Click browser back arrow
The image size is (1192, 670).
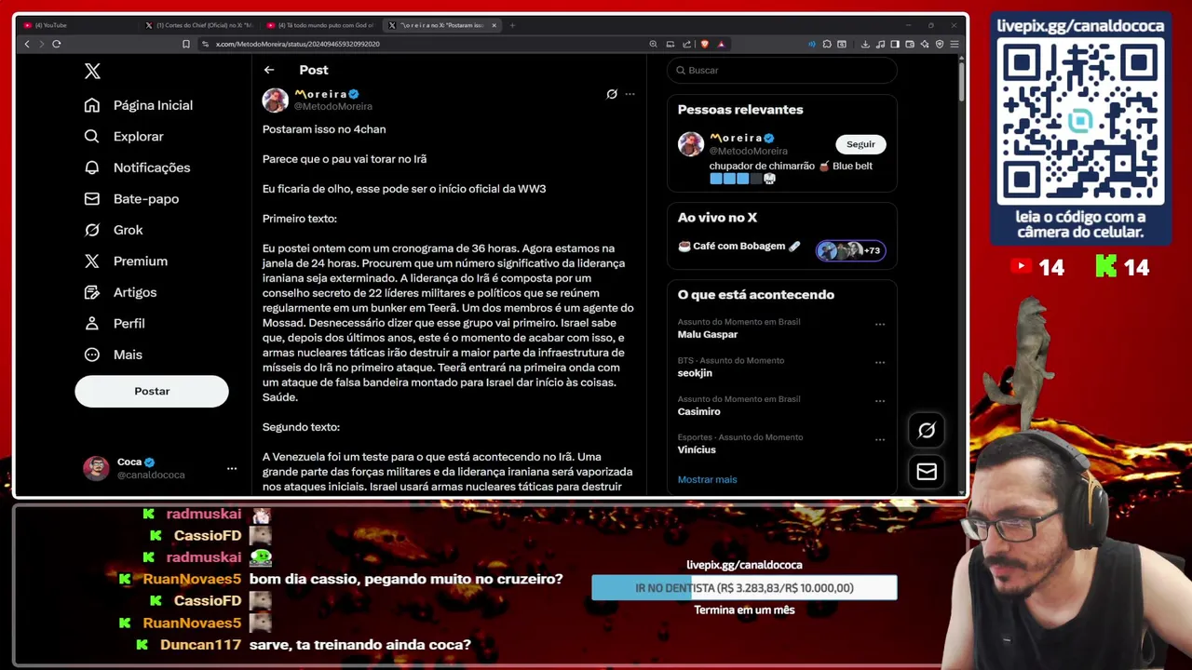coord(27,44)
